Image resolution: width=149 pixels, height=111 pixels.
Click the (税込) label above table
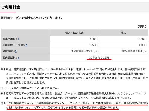tap(142, 27)
